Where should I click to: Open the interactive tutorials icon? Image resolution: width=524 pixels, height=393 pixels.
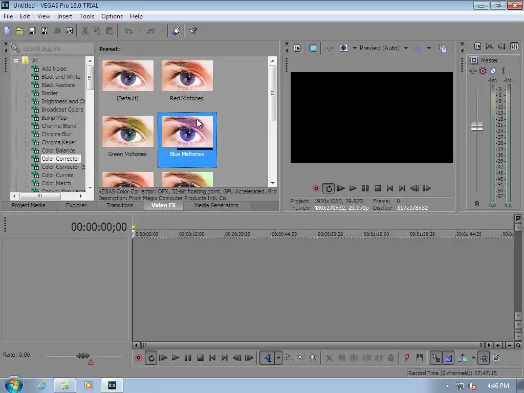176,31
